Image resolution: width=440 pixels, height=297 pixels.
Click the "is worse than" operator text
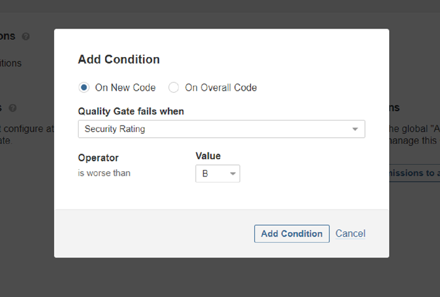click(x=104, y=173)
